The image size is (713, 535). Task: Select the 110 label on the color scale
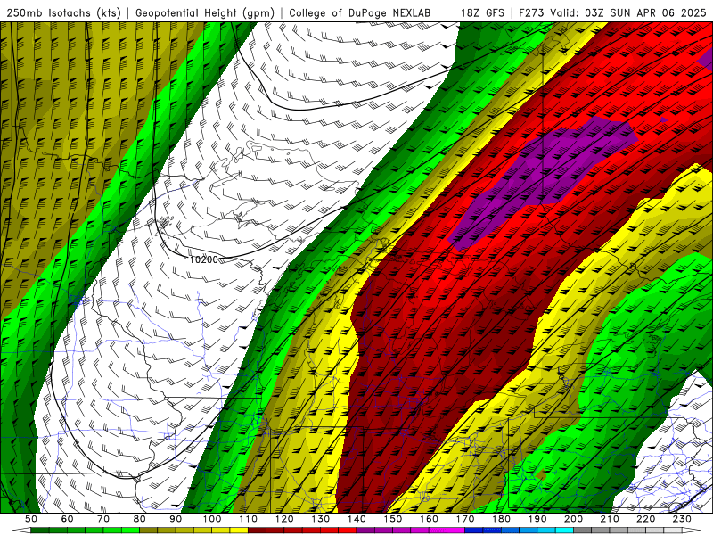click(248, 519)
